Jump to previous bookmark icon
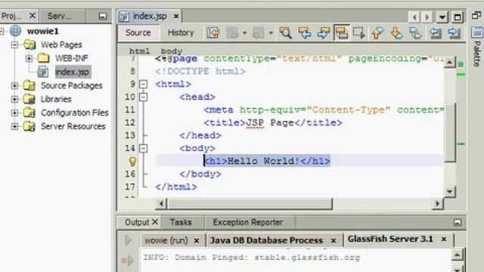 tap(378, 32)
